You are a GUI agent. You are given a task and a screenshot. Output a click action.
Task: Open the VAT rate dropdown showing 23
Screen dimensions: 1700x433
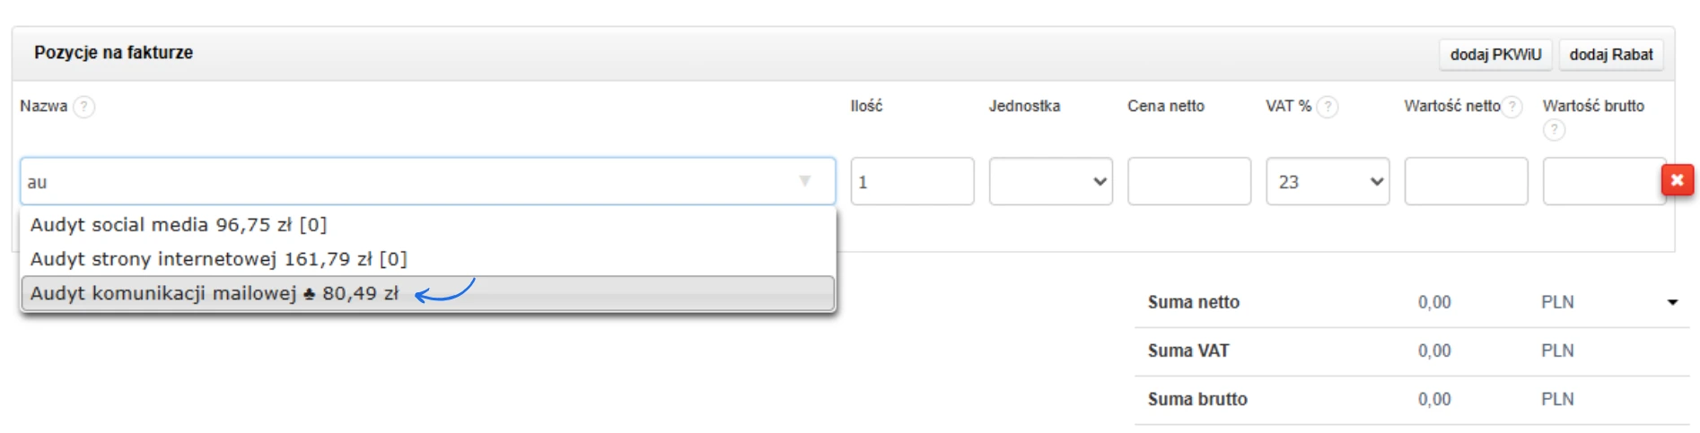click(1327, 181)
